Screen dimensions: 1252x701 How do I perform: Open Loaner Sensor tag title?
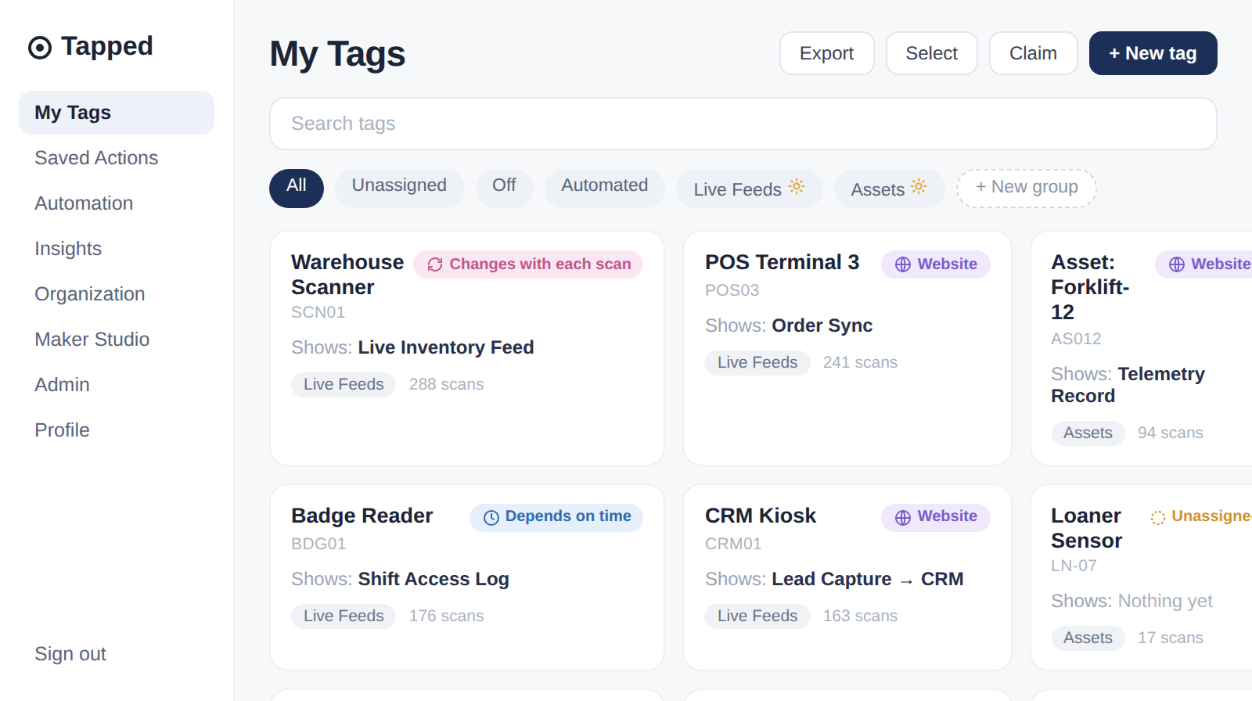pos(1087,528)
